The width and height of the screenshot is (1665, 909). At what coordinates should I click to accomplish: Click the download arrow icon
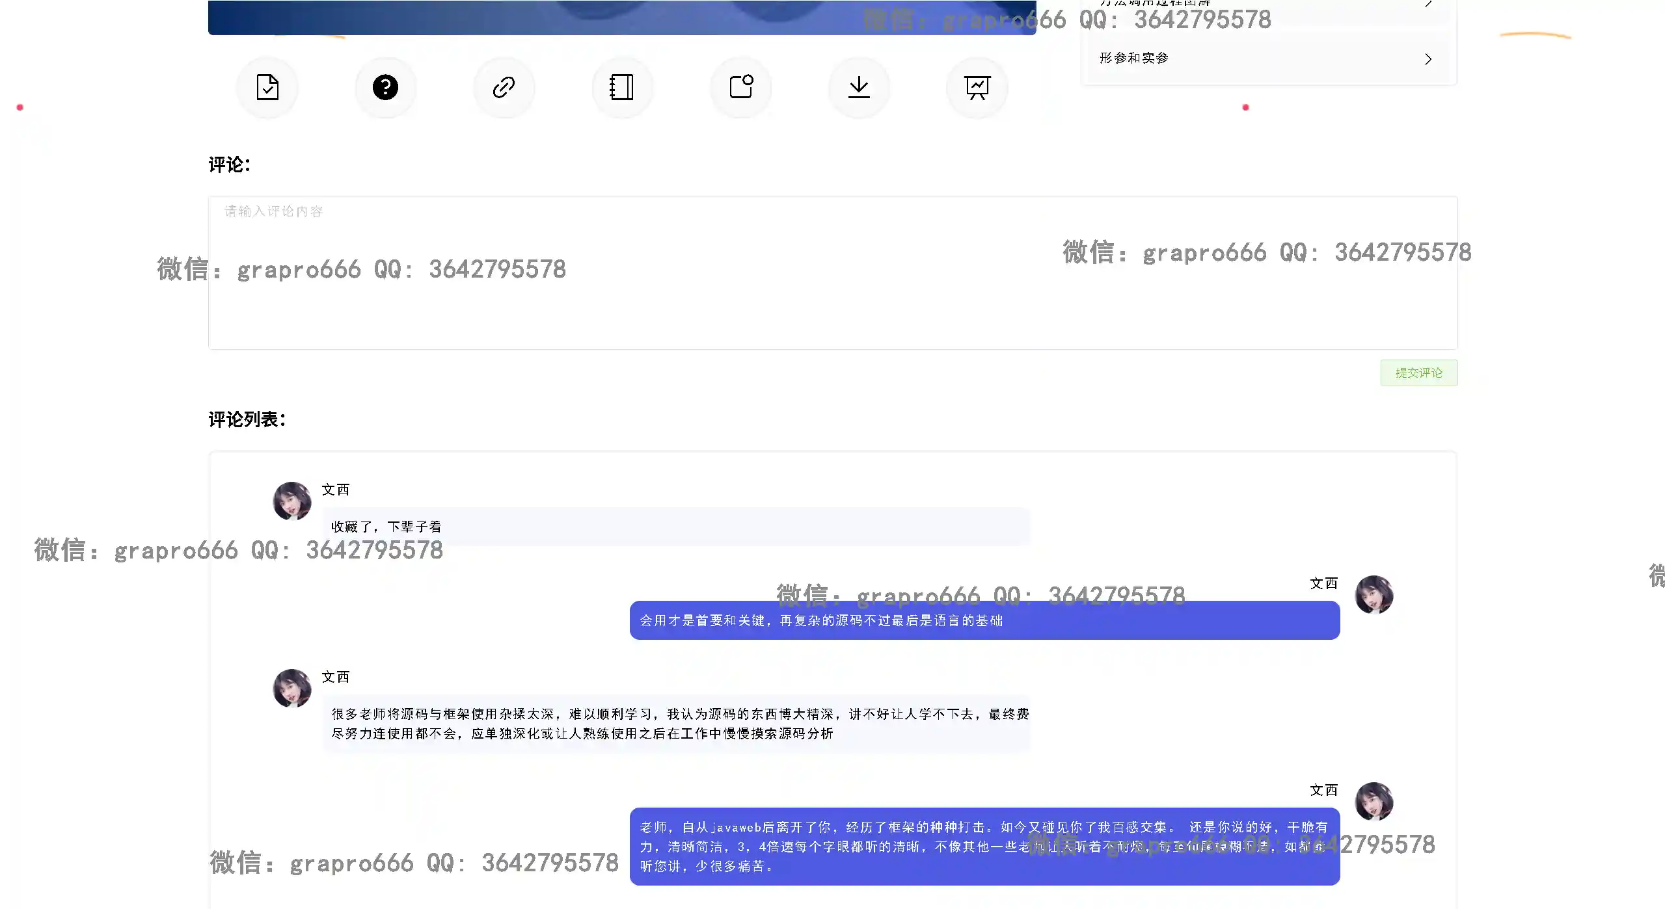tap(859, 87)
